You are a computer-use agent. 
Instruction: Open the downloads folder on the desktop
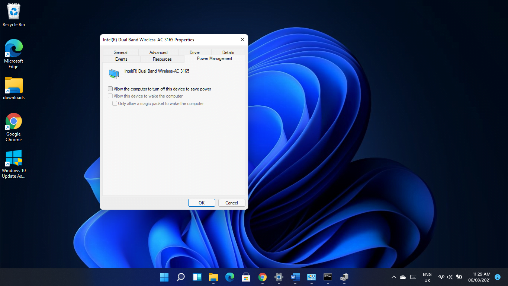pos(13,85)
